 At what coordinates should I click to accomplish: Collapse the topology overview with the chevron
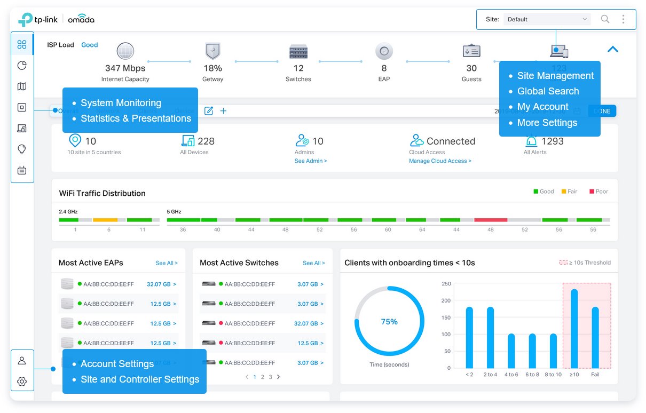[613, 49]
